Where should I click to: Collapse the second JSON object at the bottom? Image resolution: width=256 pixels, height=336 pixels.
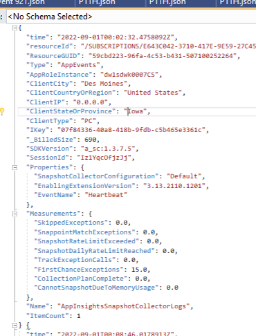(x=15, y=325)
